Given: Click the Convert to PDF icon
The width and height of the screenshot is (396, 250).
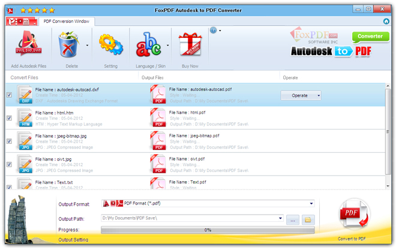Looking at the screenshot, I should [354, 214].
